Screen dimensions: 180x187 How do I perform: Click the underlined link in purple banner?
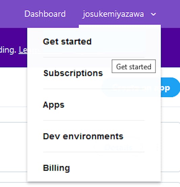tap(23, 50)
